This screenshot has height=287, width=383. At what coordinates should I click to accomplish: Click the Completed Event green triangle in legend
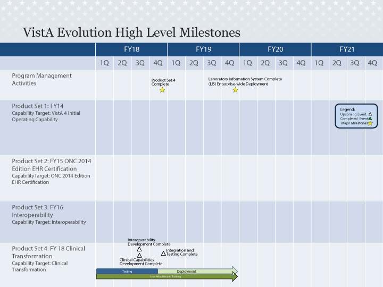pyautogui.click(x=370, y=119)
